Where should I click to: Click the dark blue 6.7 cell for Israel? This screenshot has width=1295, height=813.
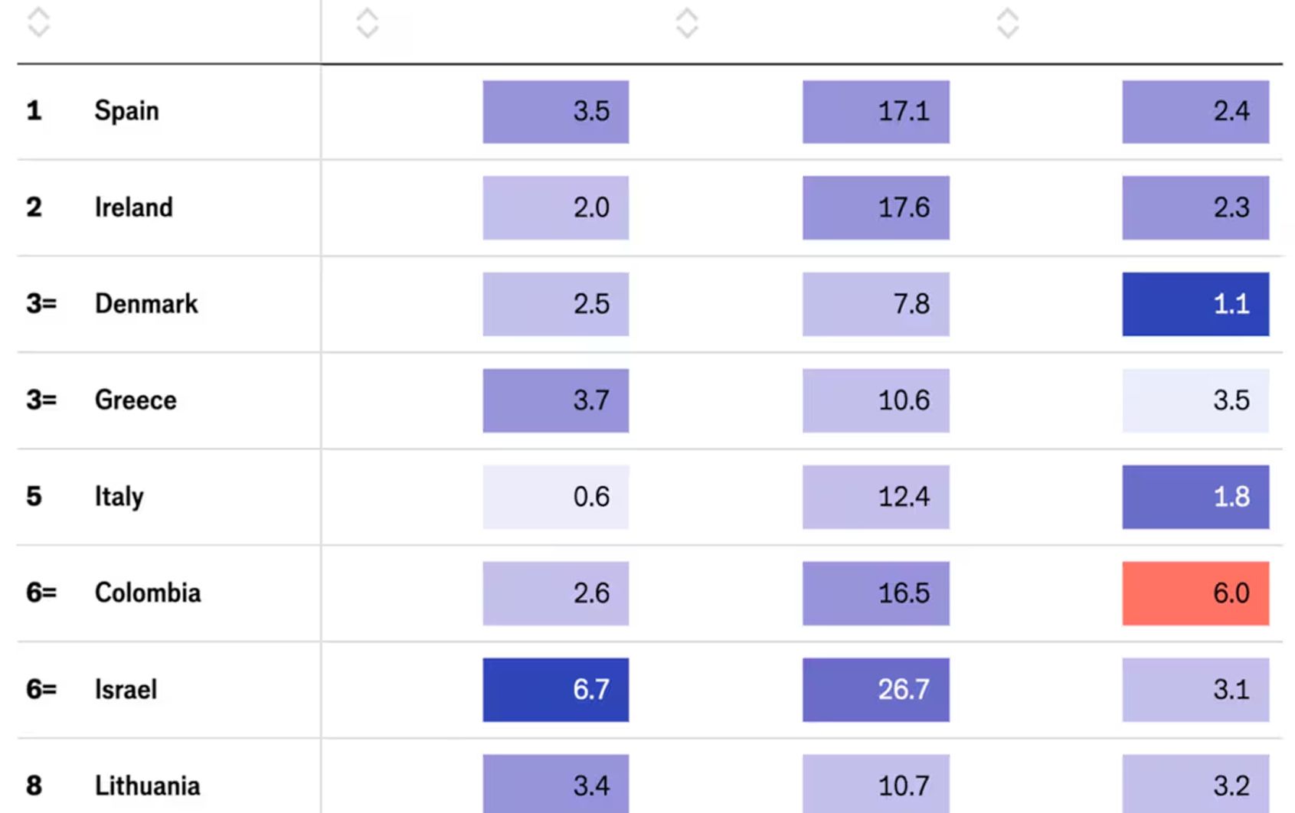(x=555, y=690)
